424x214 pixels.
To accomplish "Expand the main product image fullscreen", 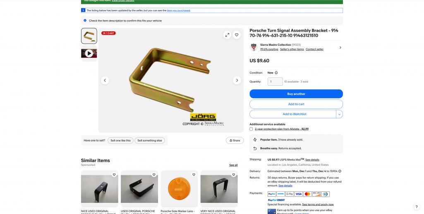I will tap(227, 35).
